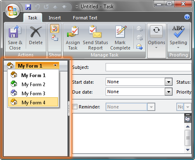The height and width of the screenshot is (160, 195).
Task: Delete the task with the X icon
Action: 36,36
